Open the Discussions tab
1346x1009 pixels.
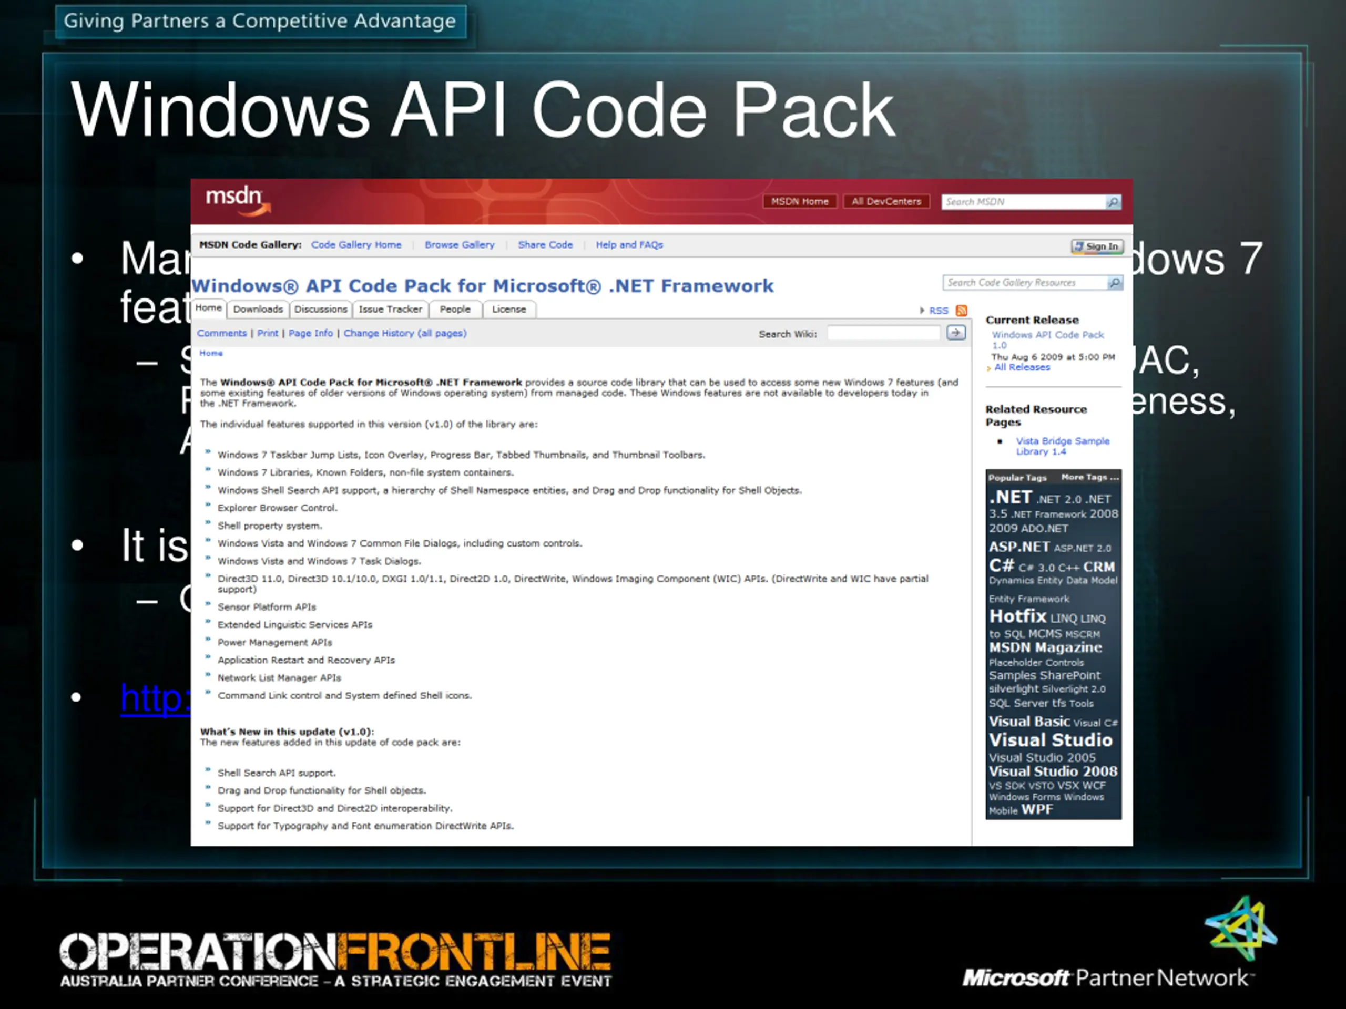[x=321, y=310]
